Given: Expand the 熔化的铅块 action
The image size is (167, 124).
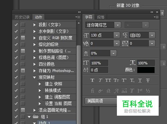Looking at the screenshot, I should click(x=34, y=44).
